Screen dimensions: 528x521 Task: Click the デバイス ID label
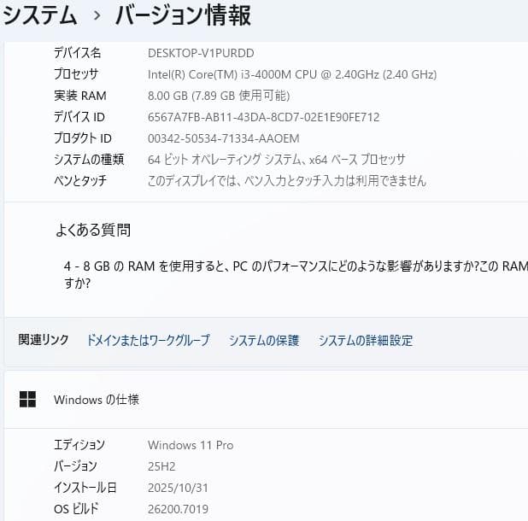pos(79,117)
